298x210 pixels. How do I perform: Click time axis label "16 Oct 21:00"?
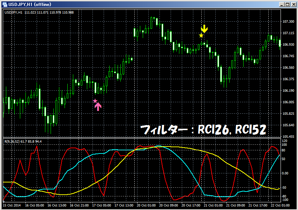[x=79, y=205]
